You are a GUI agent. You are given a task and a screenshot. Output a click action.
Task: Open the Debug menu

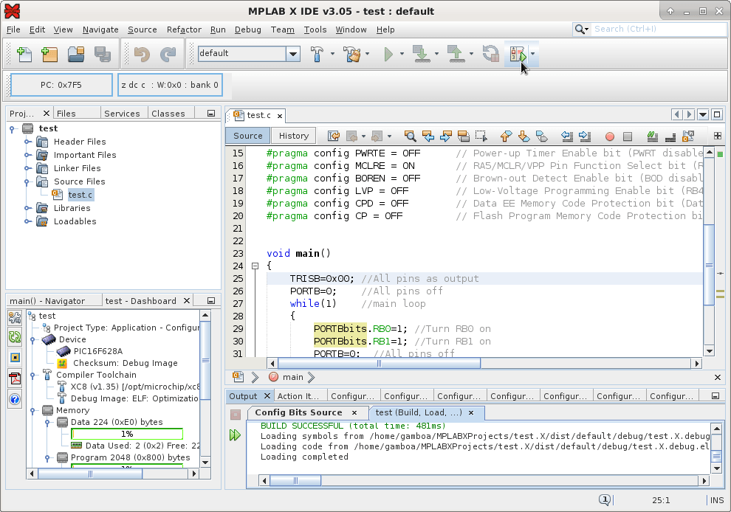point(247,30)
